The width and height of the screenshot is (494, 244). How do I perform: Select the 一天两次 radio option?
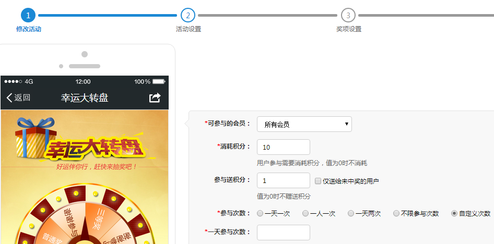(x=351, y=213)
